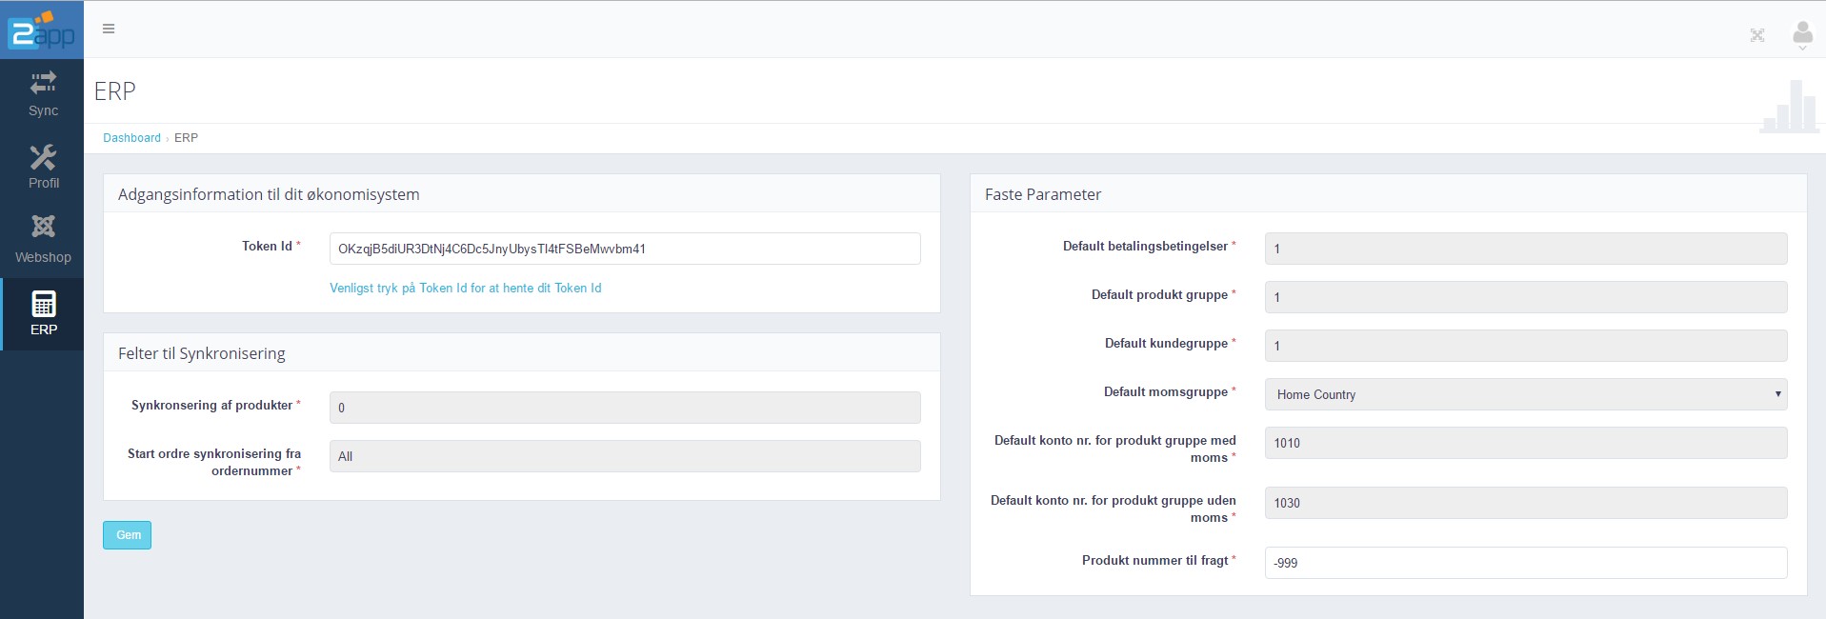Viewport: 1826px width, 619px height.
Task: Click the 2app logo
Action: pyautogui.click(x=42, y=30)
